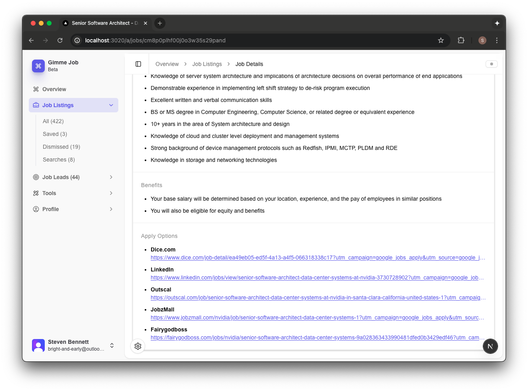Click the Benefits section heading
Viewport: 528px width, 391px height.
[151, 185]
